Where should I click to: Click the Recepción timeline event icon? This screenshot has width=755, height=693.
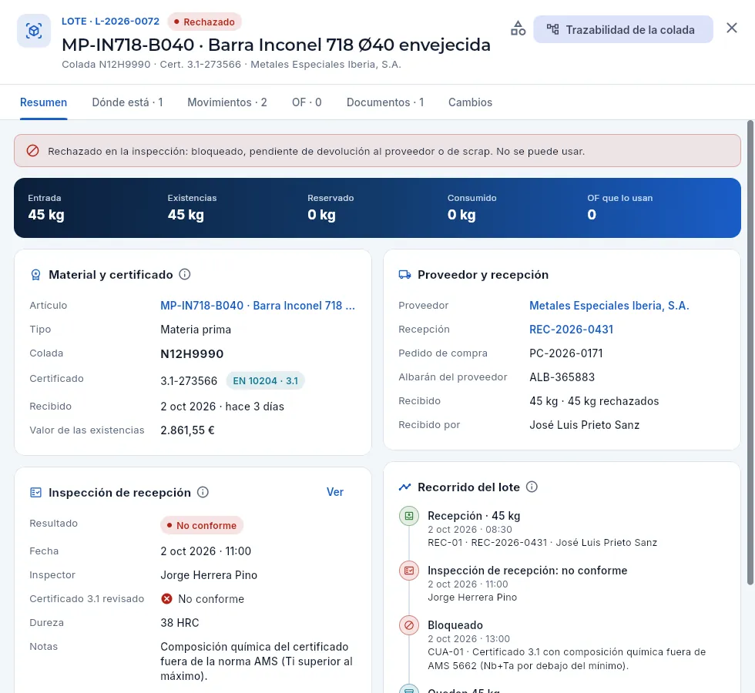coord(409,516)
